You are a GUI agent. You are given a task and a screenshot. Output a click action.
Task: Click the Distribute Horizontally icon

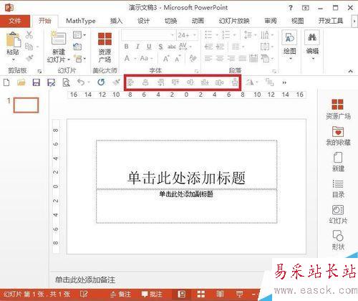point(220,82)
